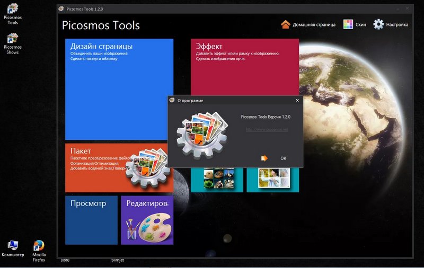Open the Просмотр tile

91,220
